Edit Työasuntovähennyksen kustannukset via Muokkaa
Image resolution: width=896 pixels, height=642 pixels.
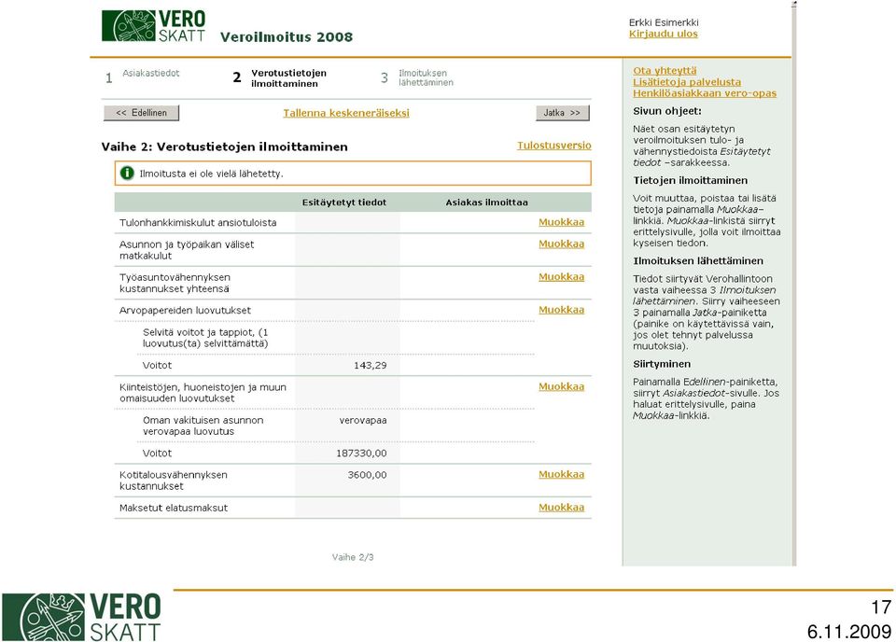pos(561,277)
